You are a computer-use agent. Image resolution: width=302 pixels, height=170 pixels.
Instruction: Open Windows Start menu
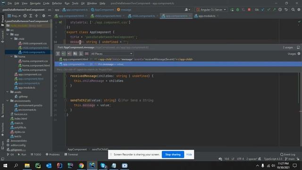(x=5, y=166)
